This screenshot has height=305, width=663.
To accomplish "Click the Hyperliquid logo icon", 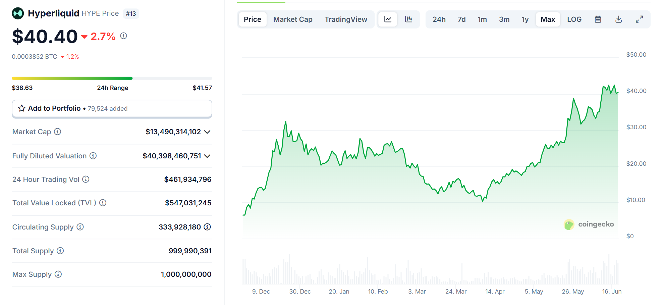I will [18, 13].
